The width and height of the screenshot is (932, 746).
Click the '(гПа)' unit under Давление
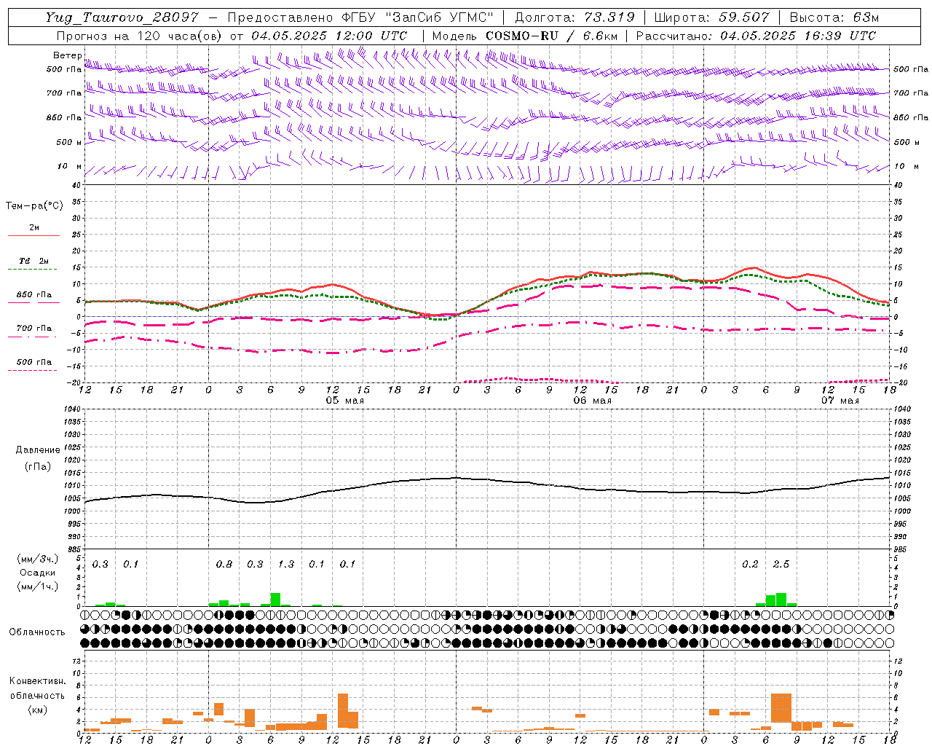(38, 467)
